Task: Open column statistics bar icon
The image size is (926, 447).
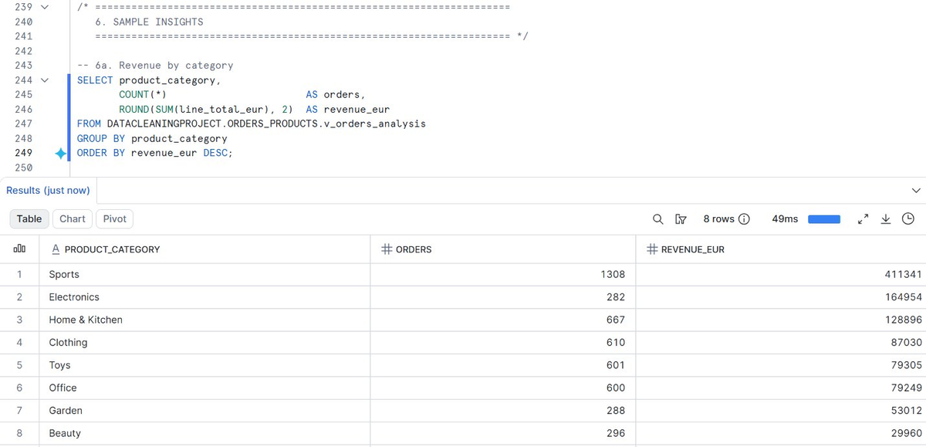Action: click(x=19, y=249)
